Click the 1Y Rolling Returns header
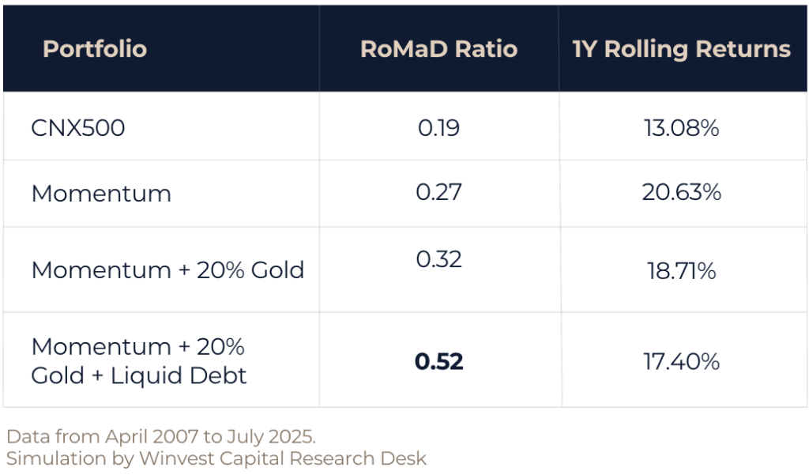 pos(681,49)
